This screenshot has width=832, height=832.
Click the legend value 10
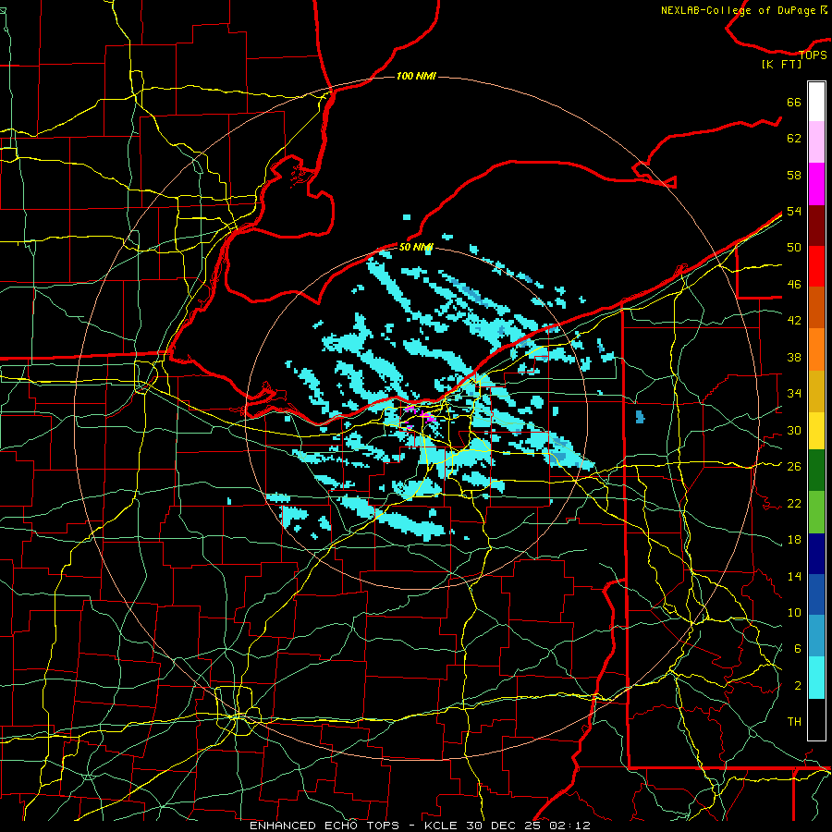(794, 612)
